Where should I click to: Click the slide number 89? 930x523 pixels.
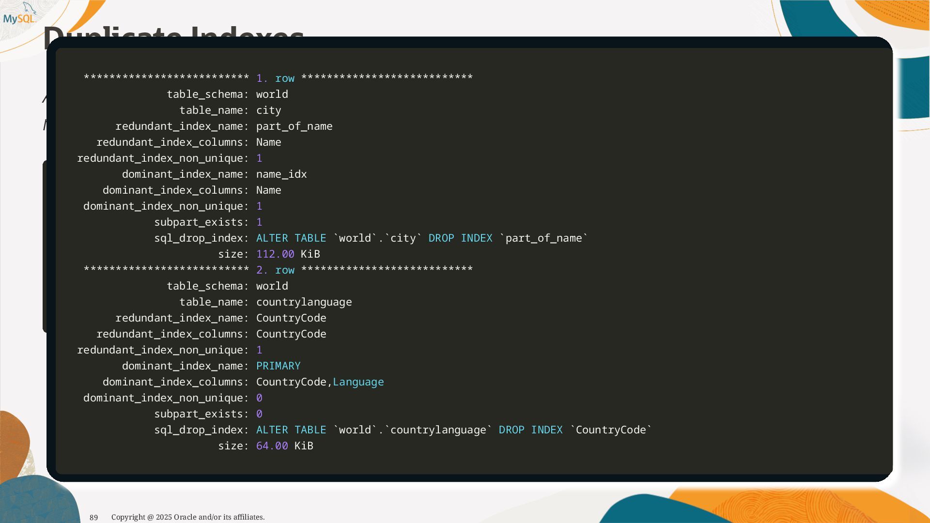(x=93, y=517)
